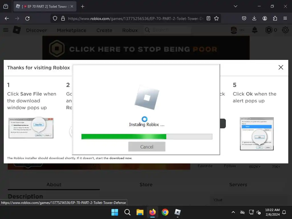Open the Windows Start menu

click(x=115, y=212)
